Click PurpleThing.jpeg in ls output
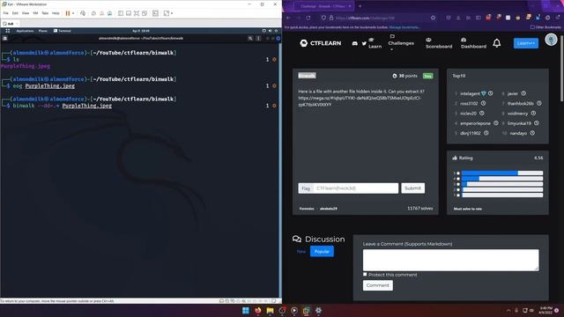564x317 pixels. point(26,66)
